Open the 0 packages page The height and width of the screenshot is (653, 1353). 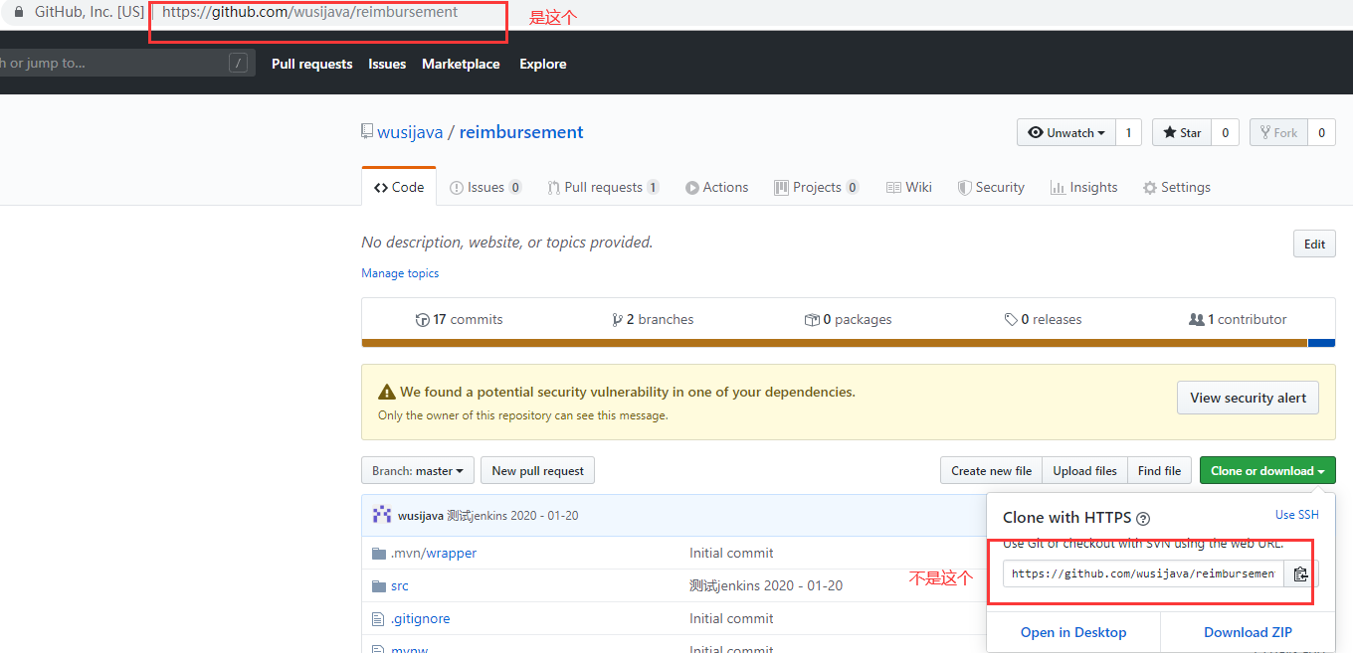pos(848,319)
